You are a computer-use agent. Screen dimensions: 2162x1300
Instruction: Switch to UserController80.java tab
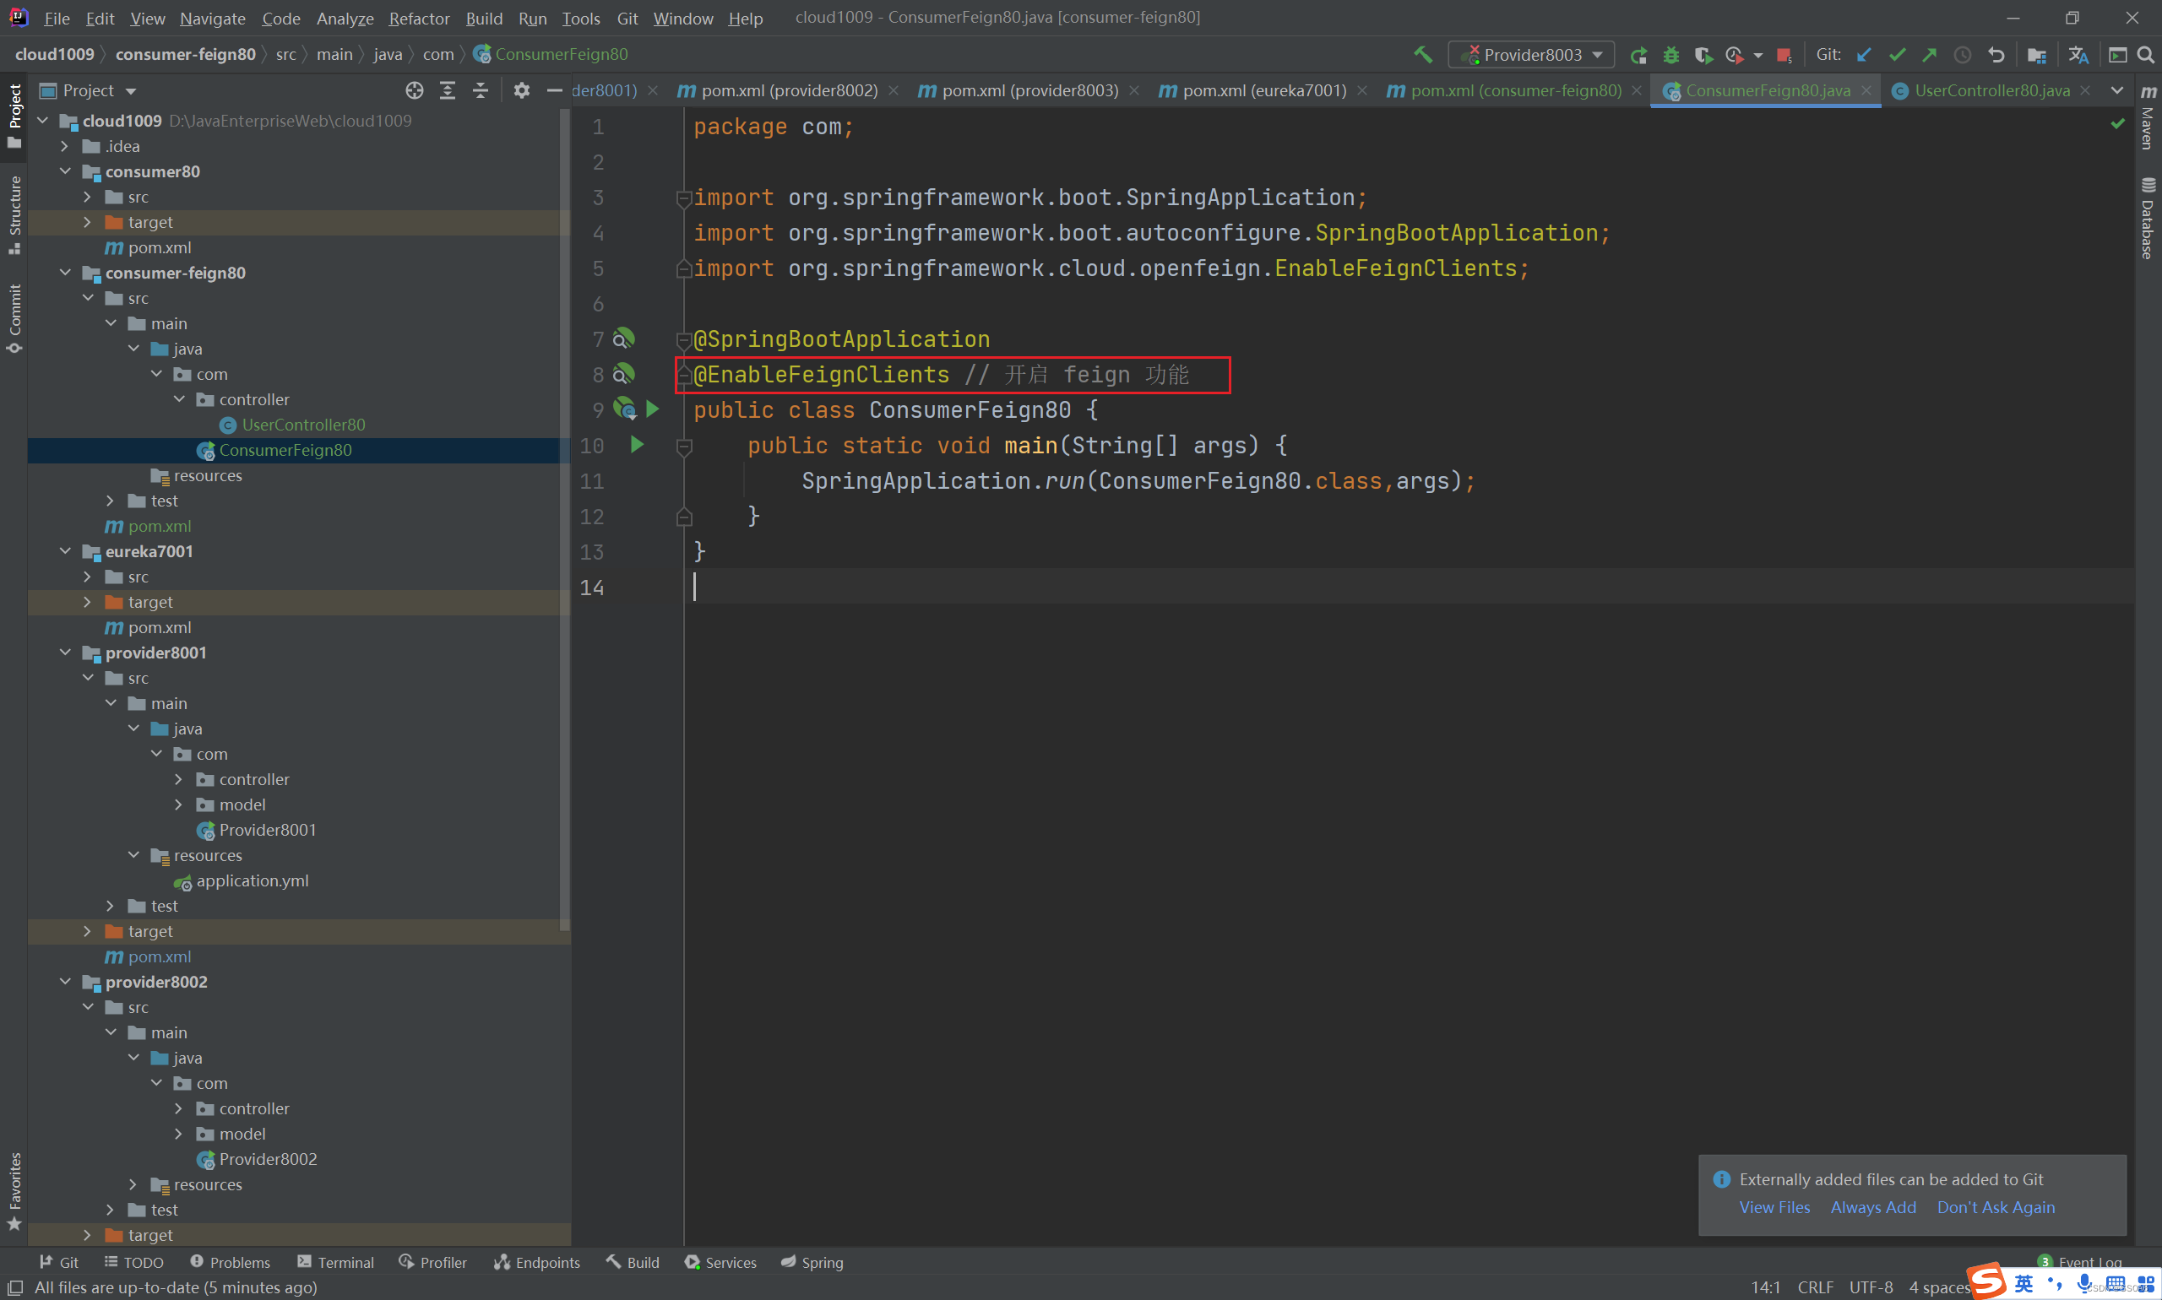[x=1991, y=90]
